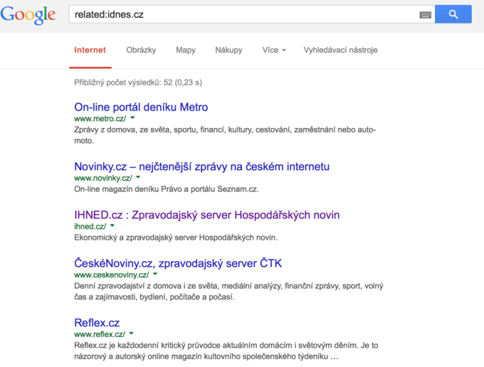
Task: Click the www.reflex.cz/ green URL
Action: [x=100, y=334]
